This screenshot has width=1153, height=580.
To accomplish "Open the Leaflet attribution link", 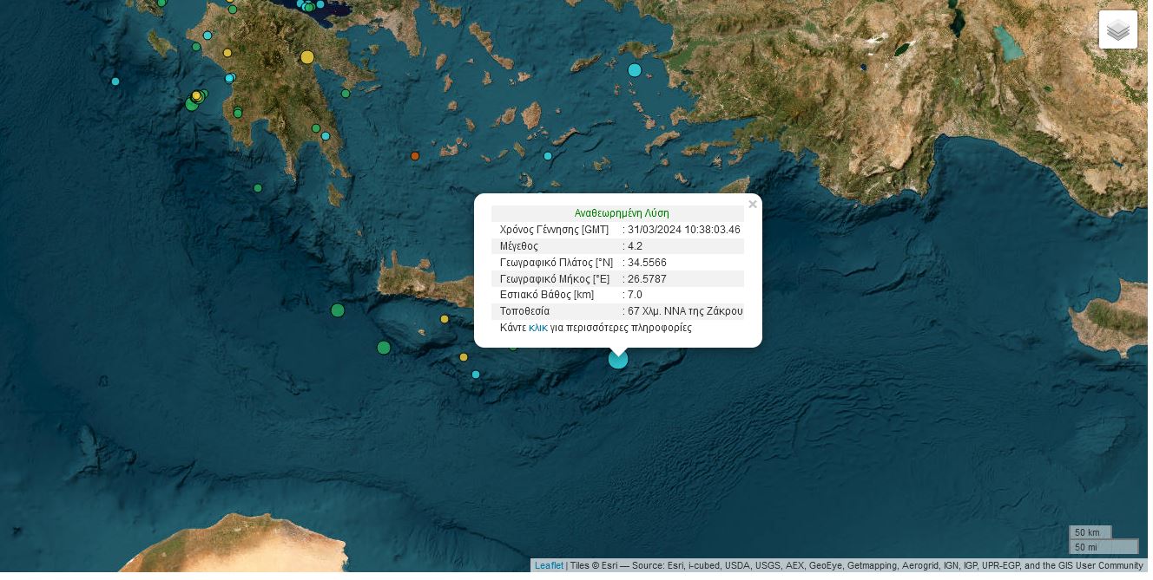I will point(549,565).
